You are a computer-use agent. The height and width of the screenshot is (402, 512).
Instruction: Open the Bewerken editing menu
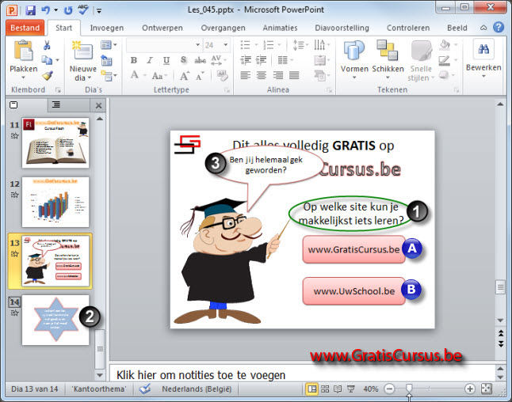click(483, 59)
